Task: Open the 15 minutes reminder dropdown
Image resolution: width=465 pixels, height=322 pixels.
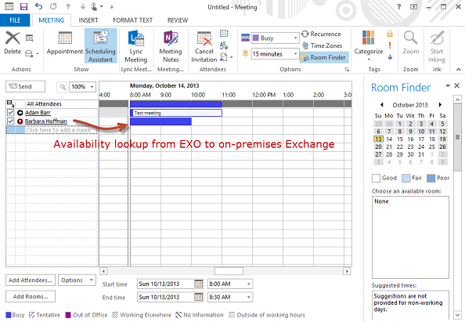Action: [295, 54]
